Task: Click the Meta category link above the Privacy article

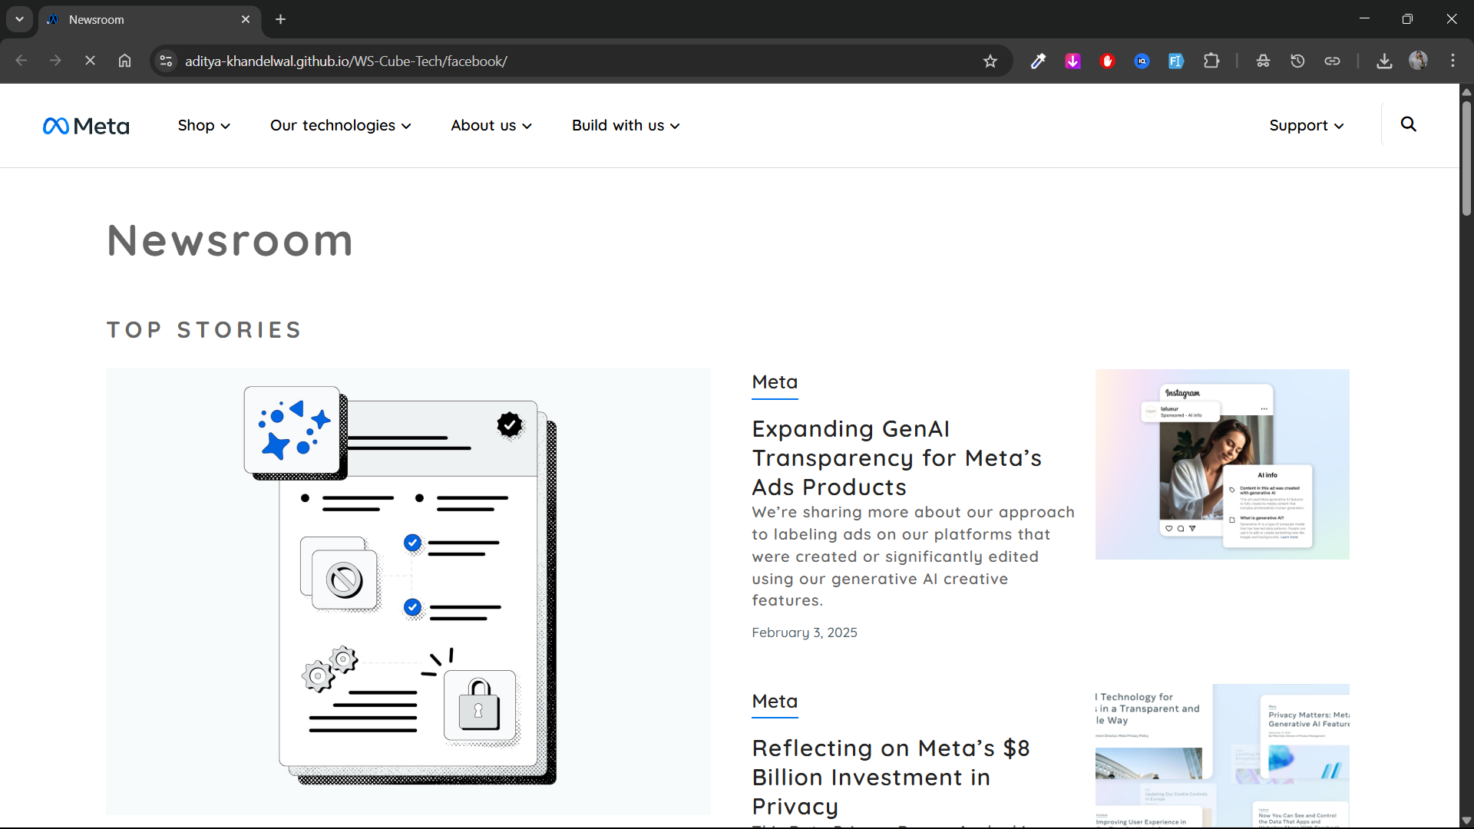Action: click(775, 702)
